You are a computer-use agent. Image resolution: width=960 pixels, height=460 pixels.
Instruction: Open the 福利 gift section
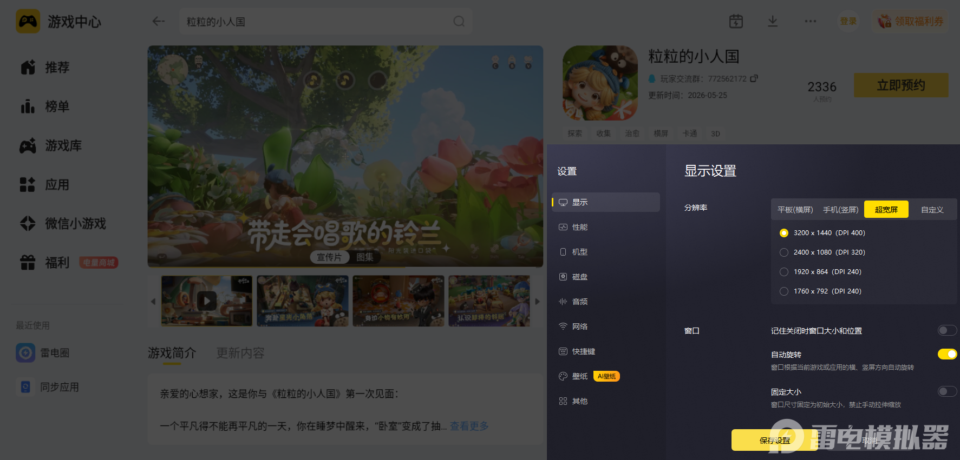click(x=45, y=262)
